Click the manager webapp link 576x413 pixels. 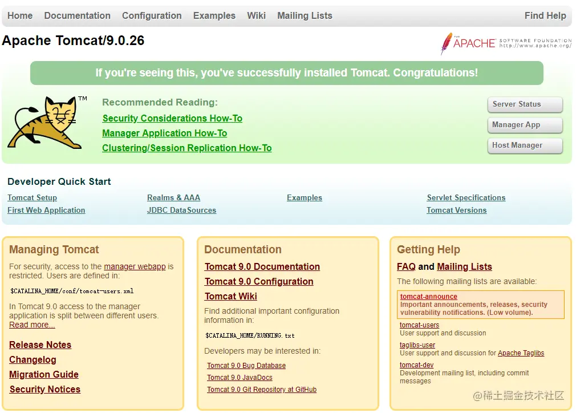135,266
